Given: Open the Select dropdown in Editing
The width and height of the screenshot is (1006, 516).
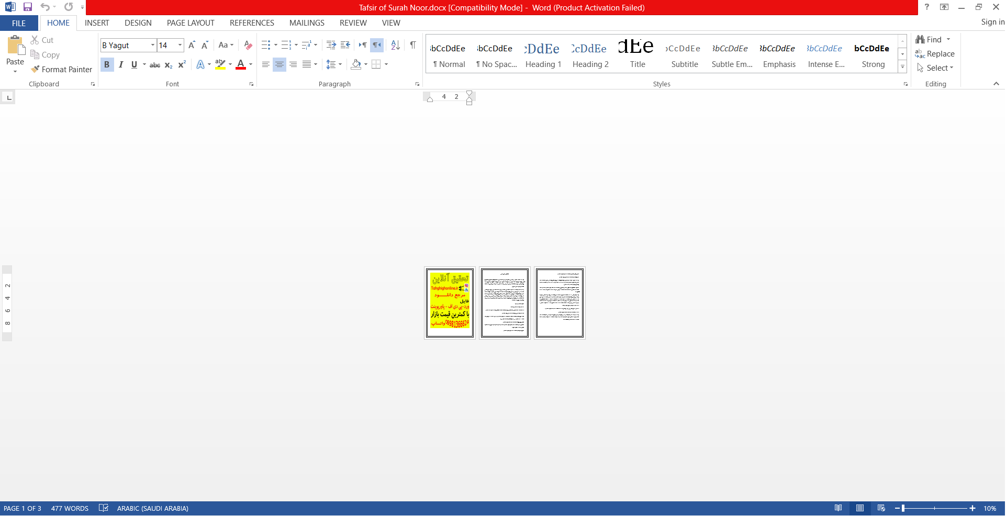Looking at the screenshot, I should point(935,68).
